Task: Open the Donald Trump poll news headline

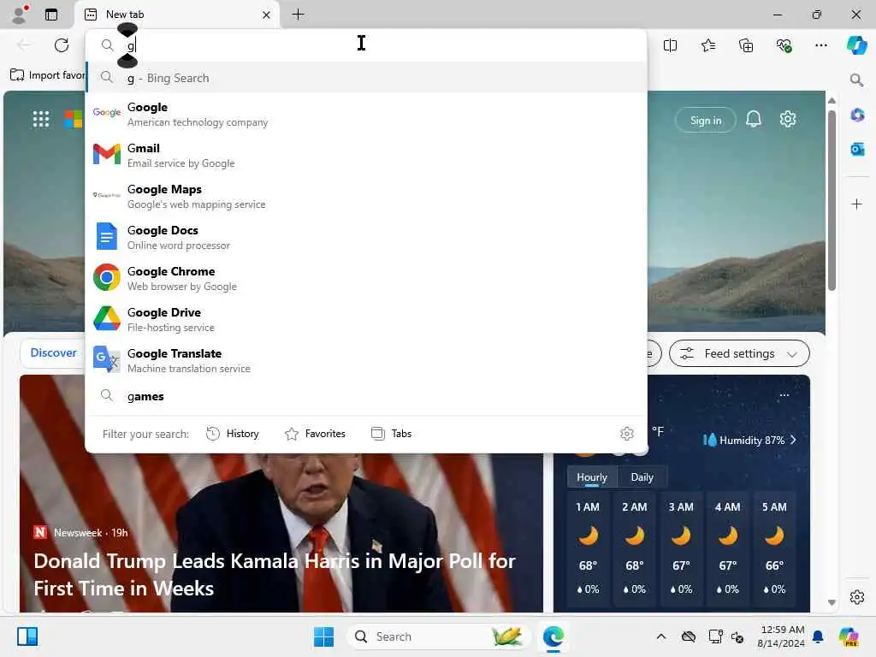Action: [x=275, y=574]
